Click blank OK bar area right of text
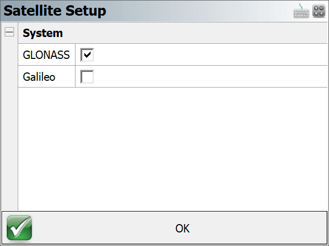Viewport: 329px width, 246px height. tap(258, 228)
